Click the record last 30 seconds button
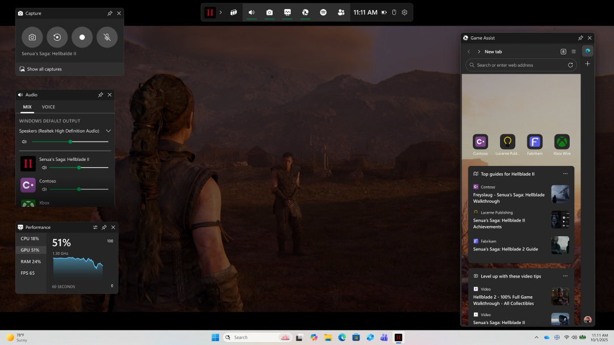This screenshot has width=614, height=345. (57, 37)
